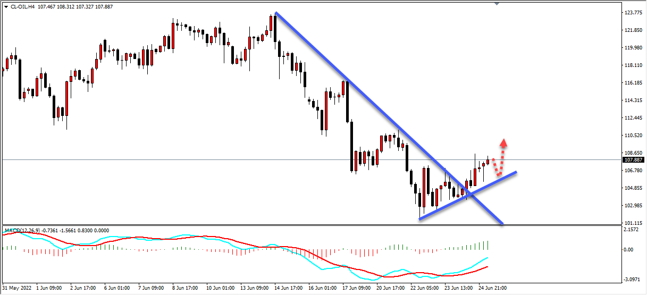Image resolution: width=647 pixels, height=295 pixels.
Task: Click the 114.315 price axis label
Action: 633,100
